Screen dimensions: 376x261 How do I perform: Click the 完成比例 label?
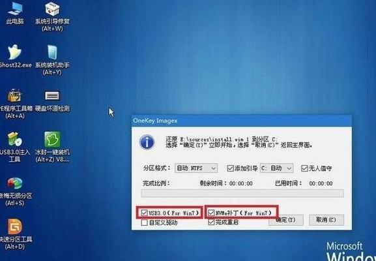coord(156,183)
